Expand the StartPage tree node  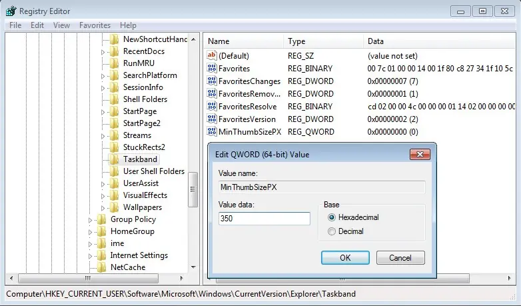[x=103, y=112]
